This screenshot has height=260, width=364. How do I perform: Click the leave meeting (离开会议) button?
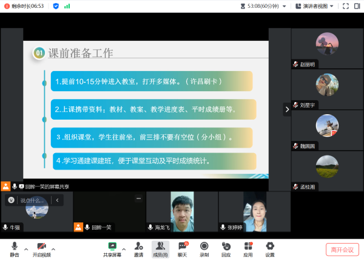pyautogui.click(x=343, y=249)
